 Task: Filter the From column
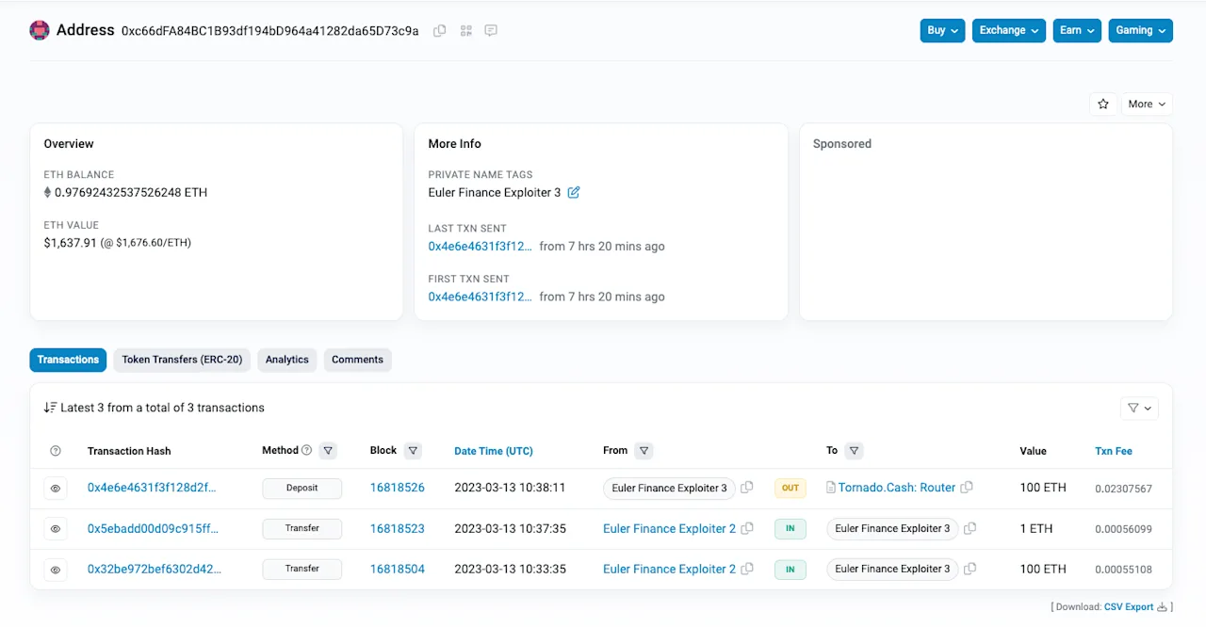click(x=644, y=451)
